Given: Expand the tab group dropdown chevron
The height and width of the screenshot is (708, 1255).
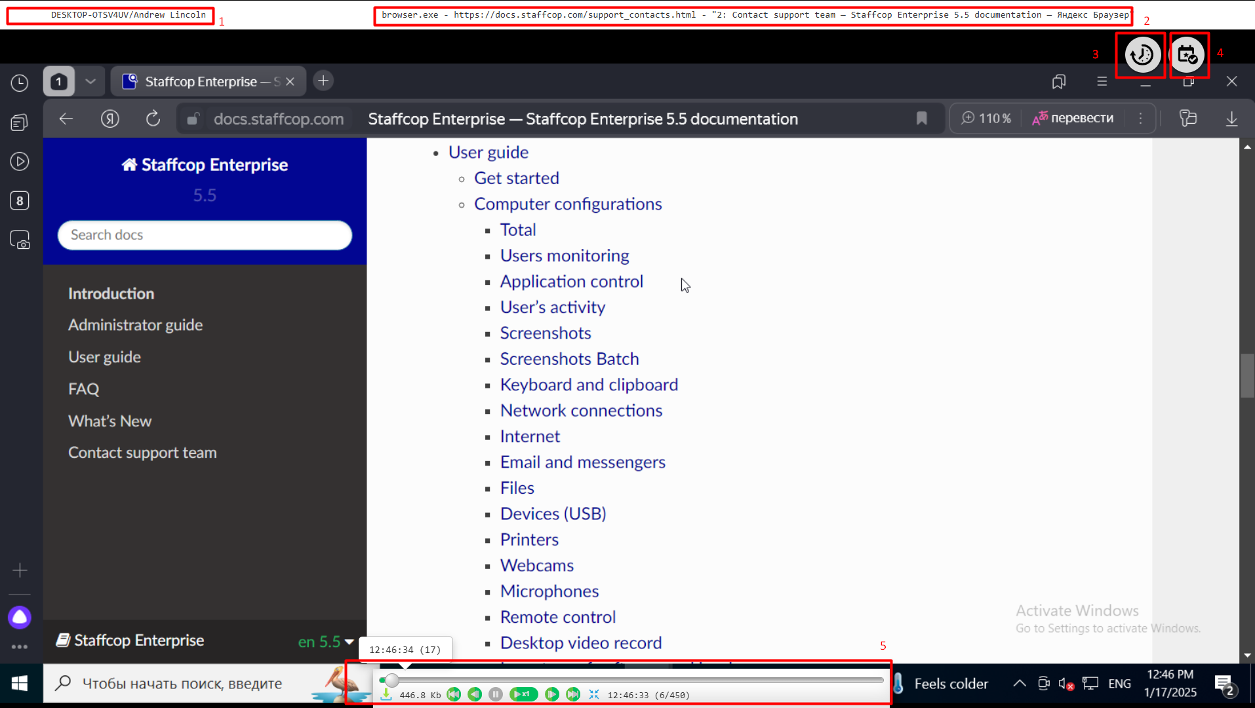Looking at the screenshot, I should pyautogui.click(x=90, y=81).
